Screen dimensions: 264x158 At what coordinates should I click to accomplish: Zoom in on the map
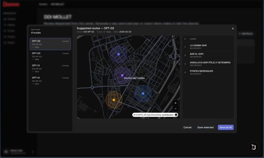(x=176, y=103)
